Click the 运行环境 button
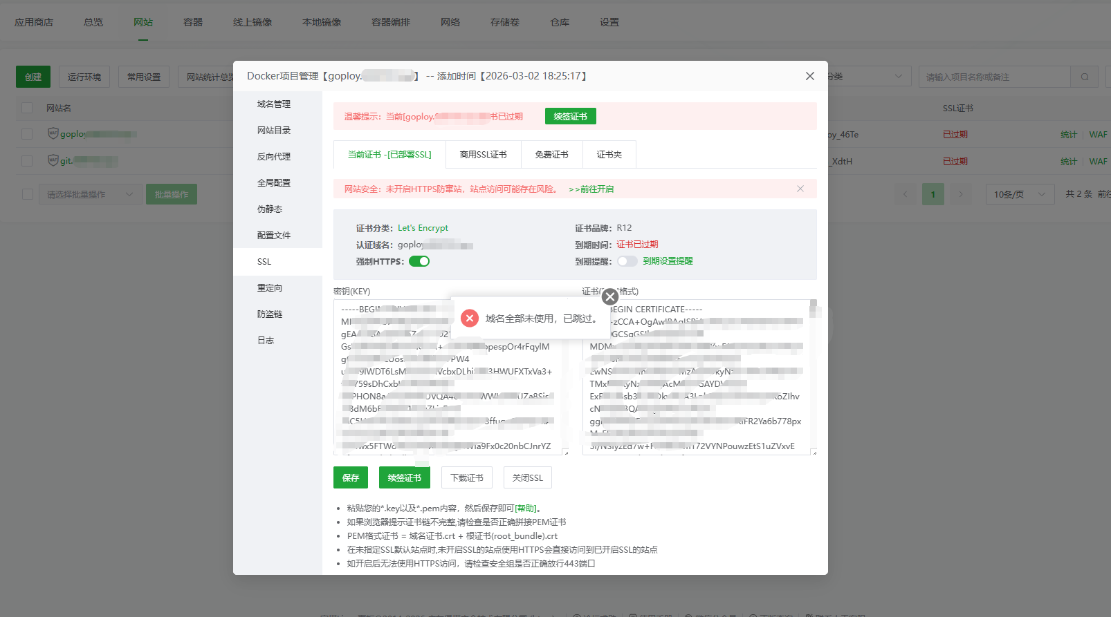This screenshot has height=617, width=1111. (84, 77)
